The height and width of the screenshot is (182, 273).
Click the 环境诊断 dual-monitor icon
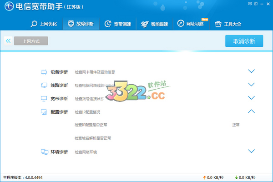(45, 152)
